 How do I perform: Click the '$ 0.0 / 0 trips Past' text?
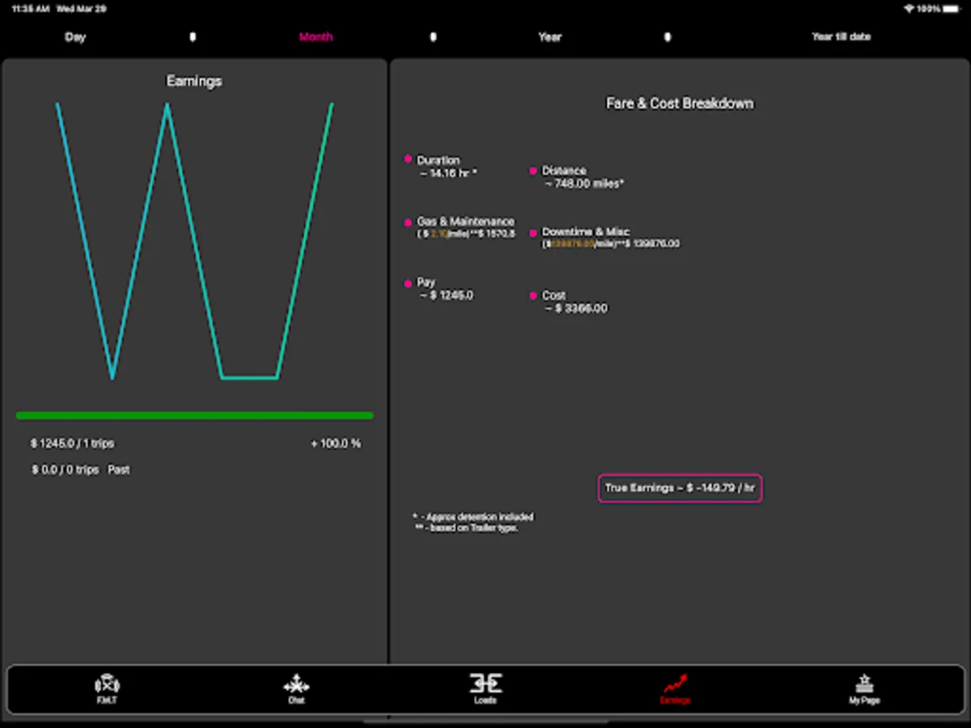pyautogui.click(x=81, y=469)
